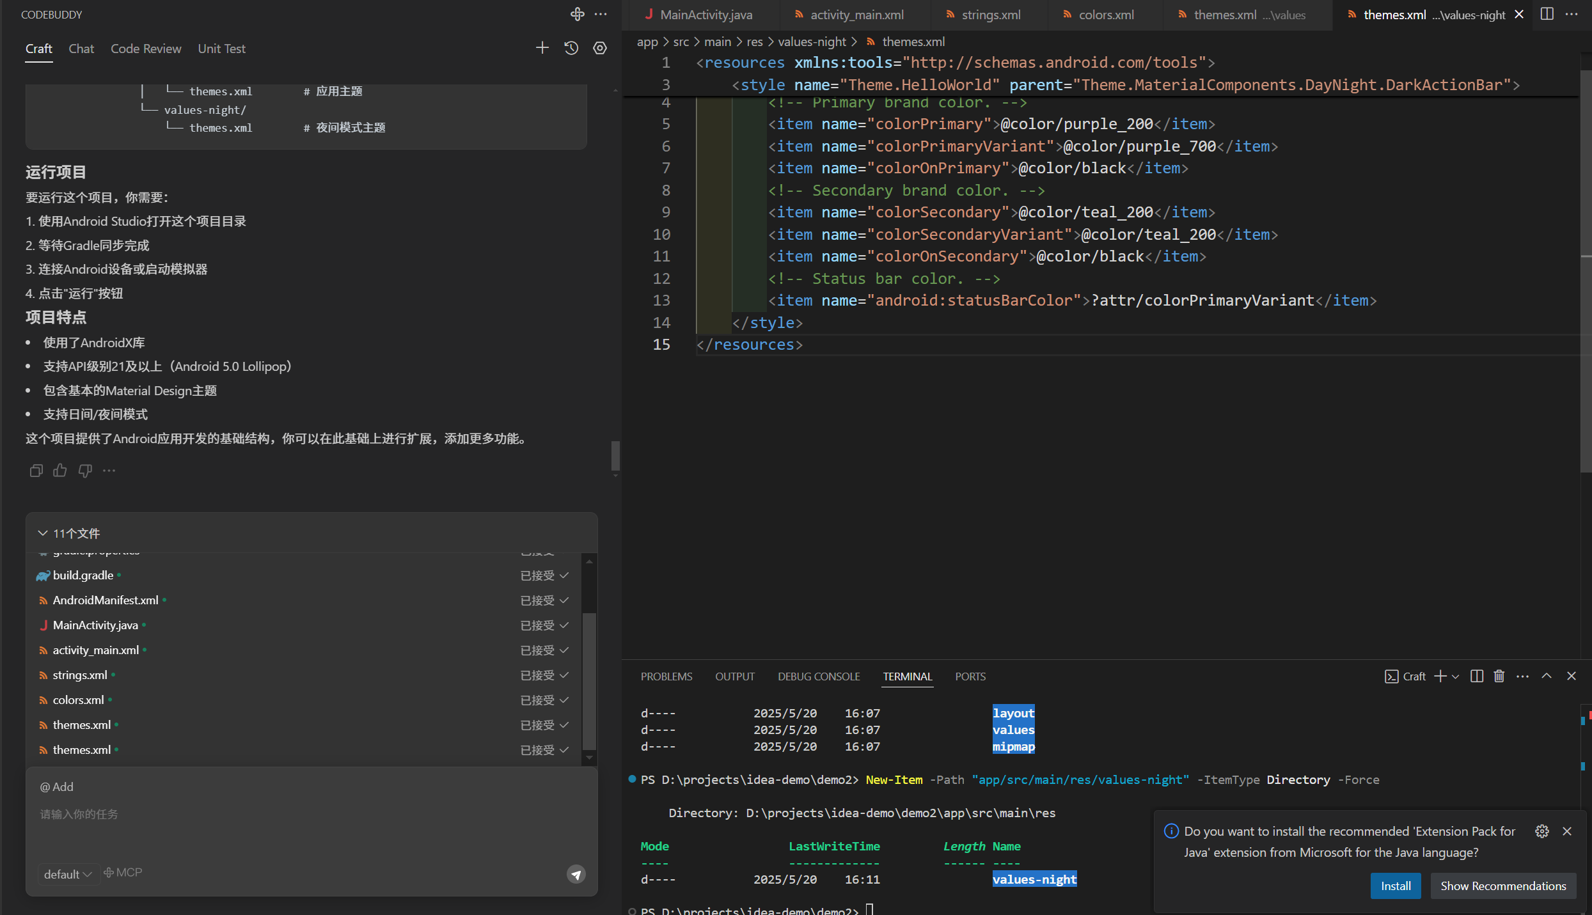Viewport: 1592px width, 915px height.
Task: Click the kill terminal trash icon
Action: tap(1499, 676)
